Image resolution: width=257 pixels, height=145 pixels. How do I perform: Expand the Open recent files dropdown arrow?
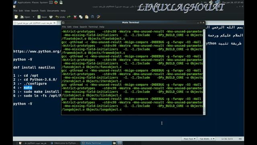click(x=33, y=17)
